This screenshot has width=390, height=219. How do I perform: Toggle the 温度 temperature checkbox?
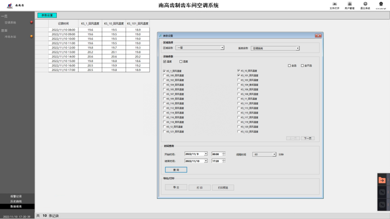165,62
